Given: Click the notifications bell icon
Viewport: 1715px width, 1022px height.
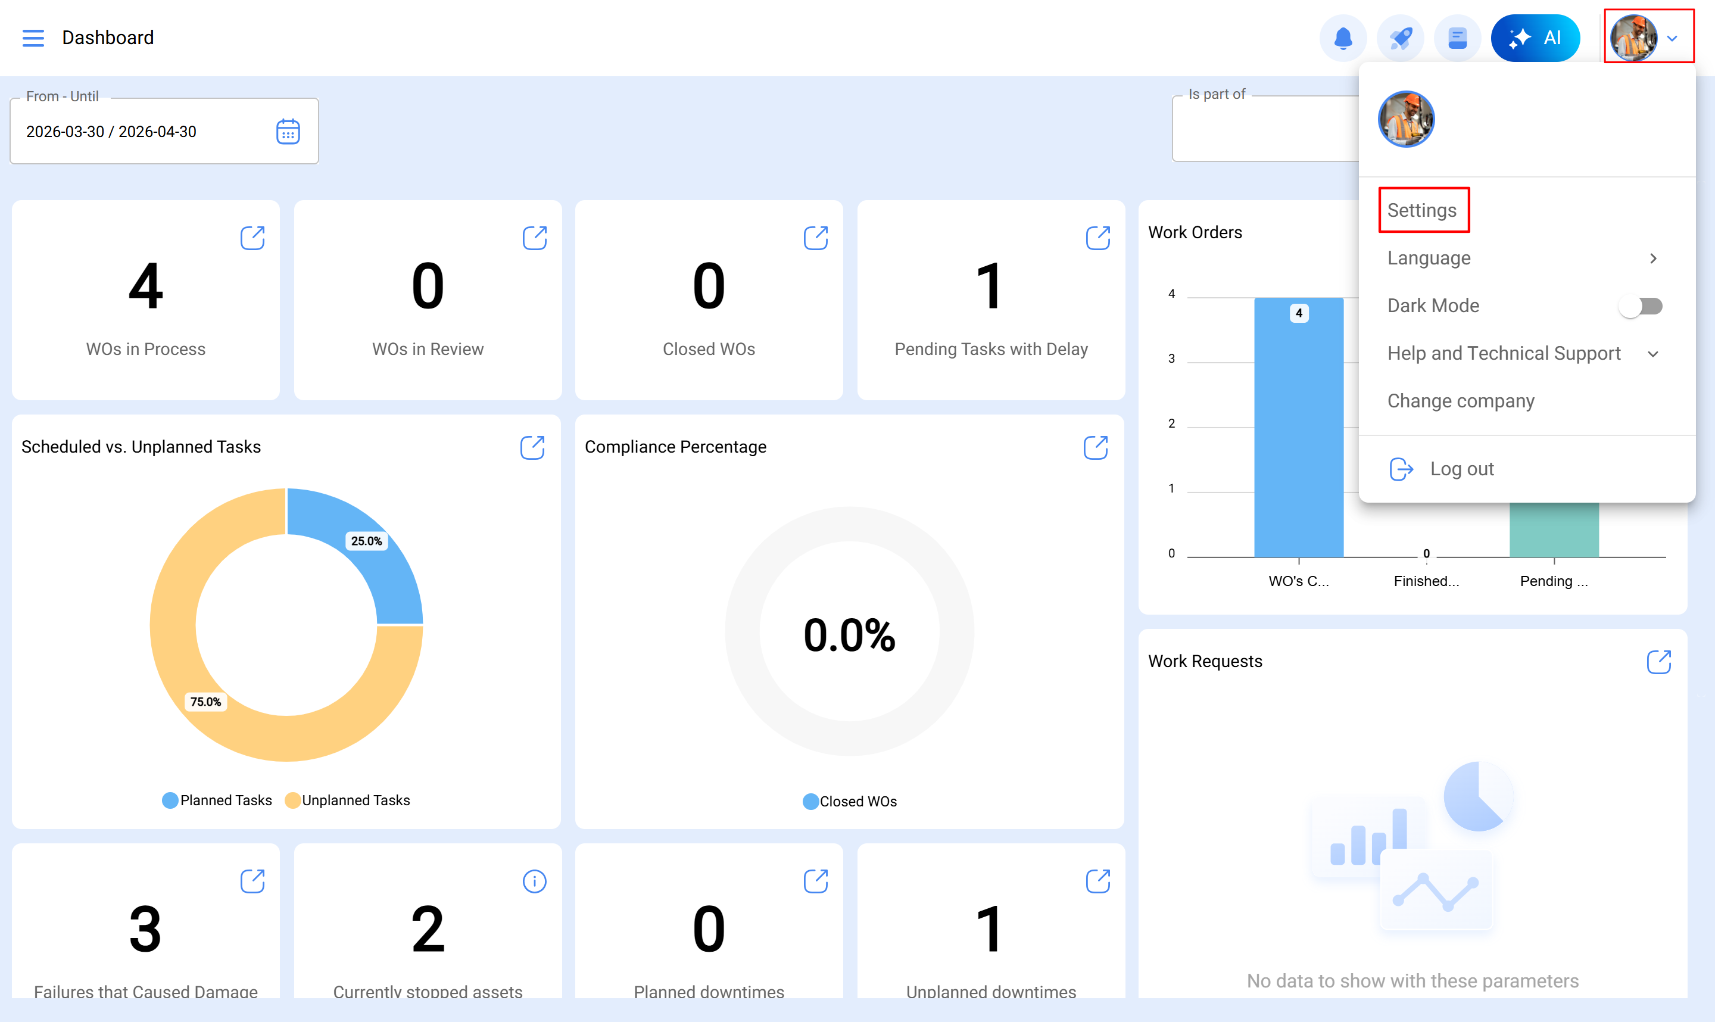Looking at the screenshot, I should click(1343, 38).
